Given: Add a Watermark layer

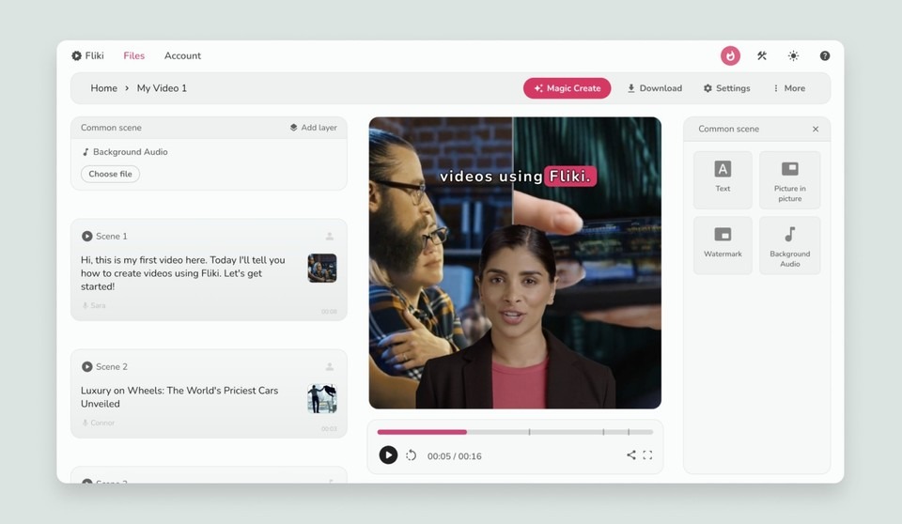Looking at the screenshot, I should (x=723, y=244).
